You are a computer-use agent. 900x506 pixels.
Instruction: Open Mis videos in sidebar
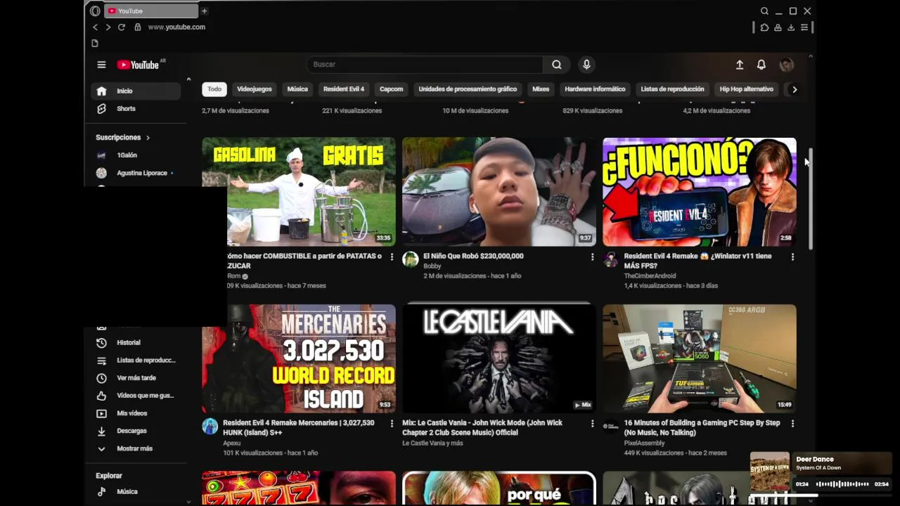pos(136,413)
